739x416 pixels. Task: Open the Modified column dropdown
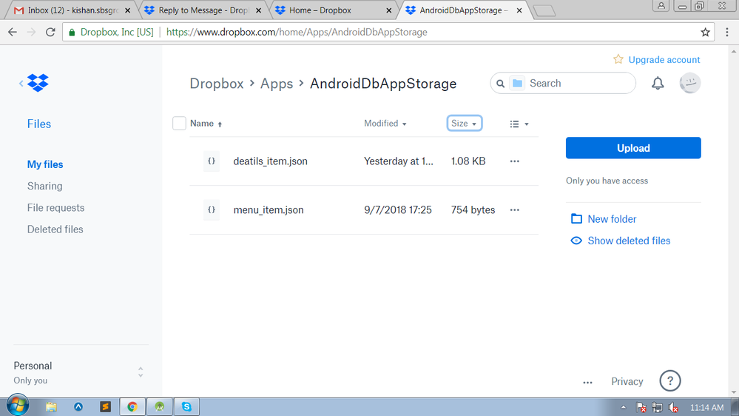(x=385, y=124)
